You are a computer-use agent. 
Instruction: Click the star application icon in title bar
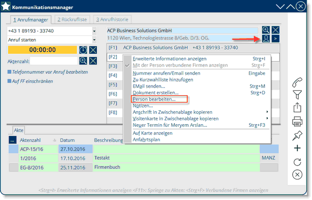pyautogui.click(x=6, y=6)
